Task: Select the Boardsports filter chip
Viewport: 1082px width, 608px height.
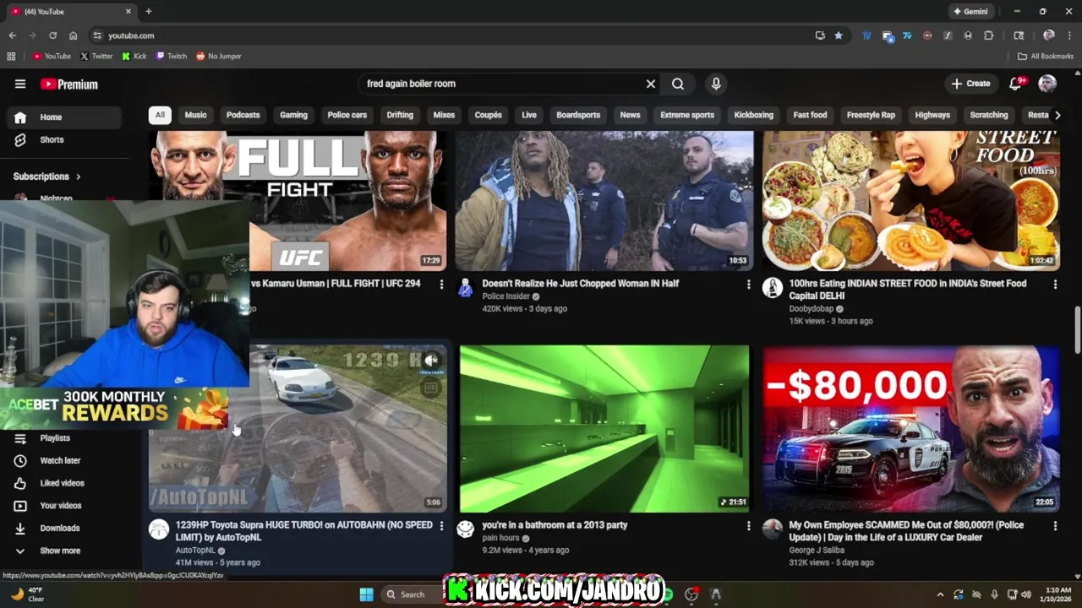Action: pyautogui.click(x=578, y=115)
